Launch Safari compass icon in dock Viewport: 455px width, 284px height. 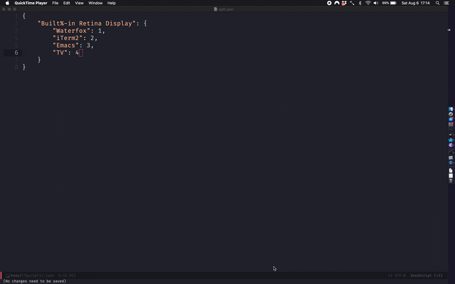[450, 114]
